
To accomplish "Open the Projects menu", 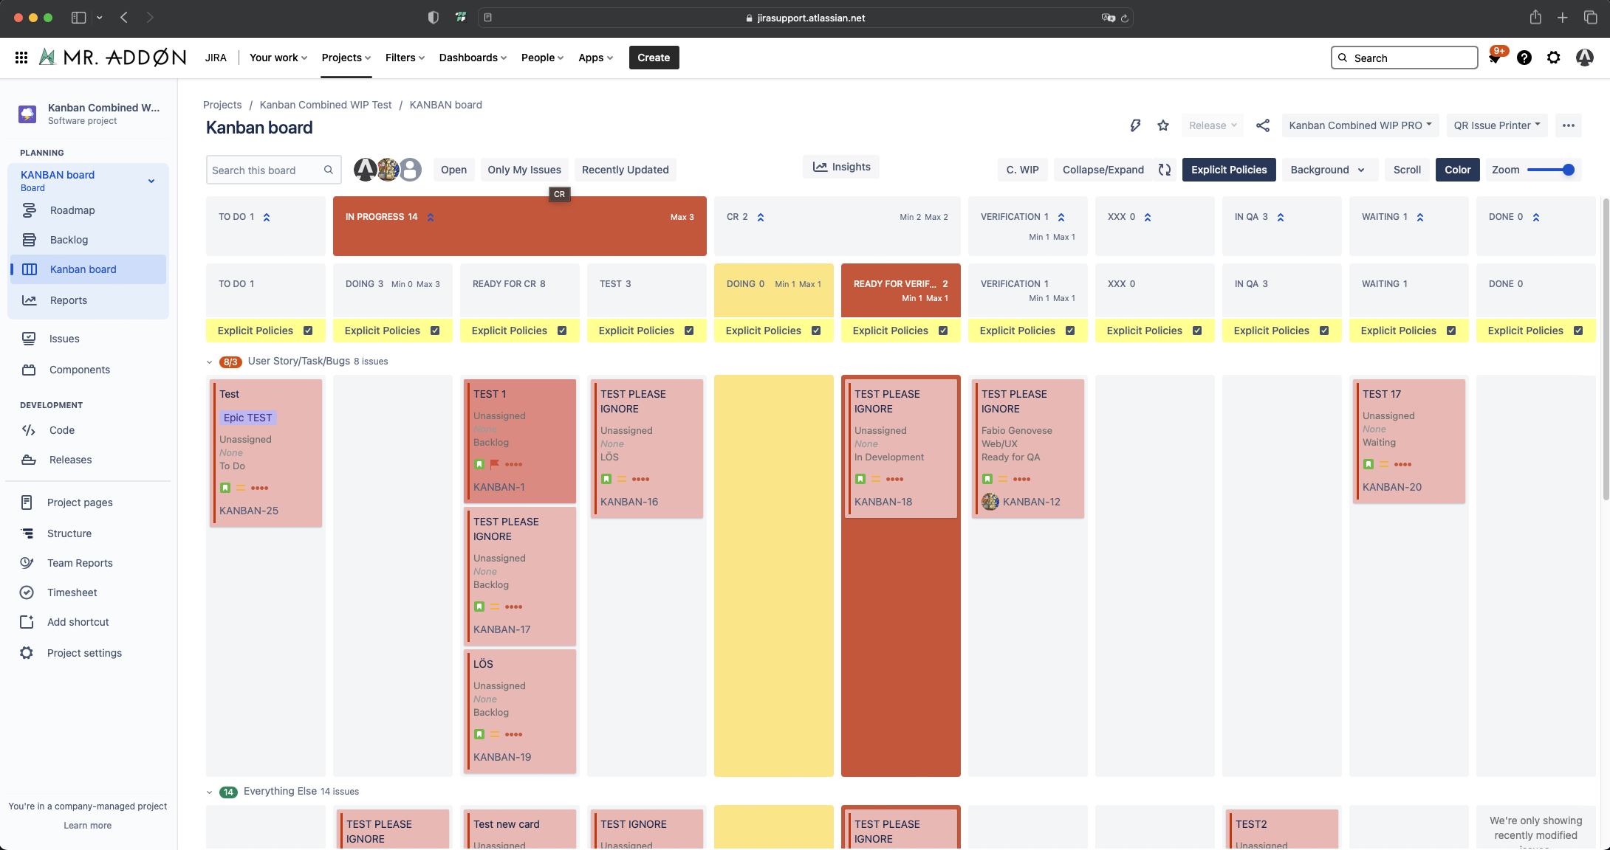I will click(x=346, y=58).
